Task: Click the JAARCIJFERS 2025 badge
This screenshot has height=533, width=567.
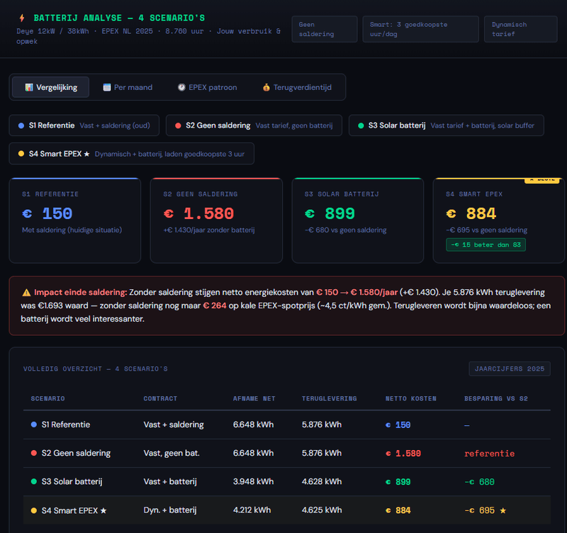Action: (510, 369)
